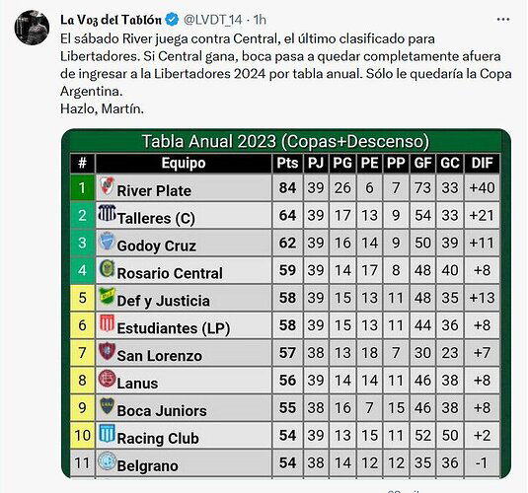
Task: Open the three-dot tweet options menu
Action: (503, 20)
